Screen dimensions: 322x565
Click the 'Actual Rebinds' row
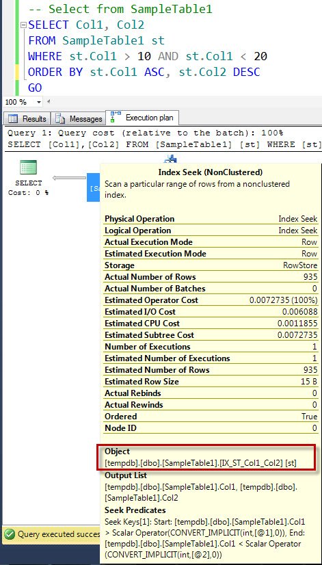pos(211,393)
